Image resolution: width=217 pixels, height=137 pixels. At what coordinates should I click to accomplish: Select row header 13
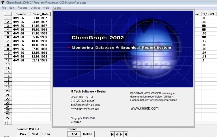tap(8, 64)
